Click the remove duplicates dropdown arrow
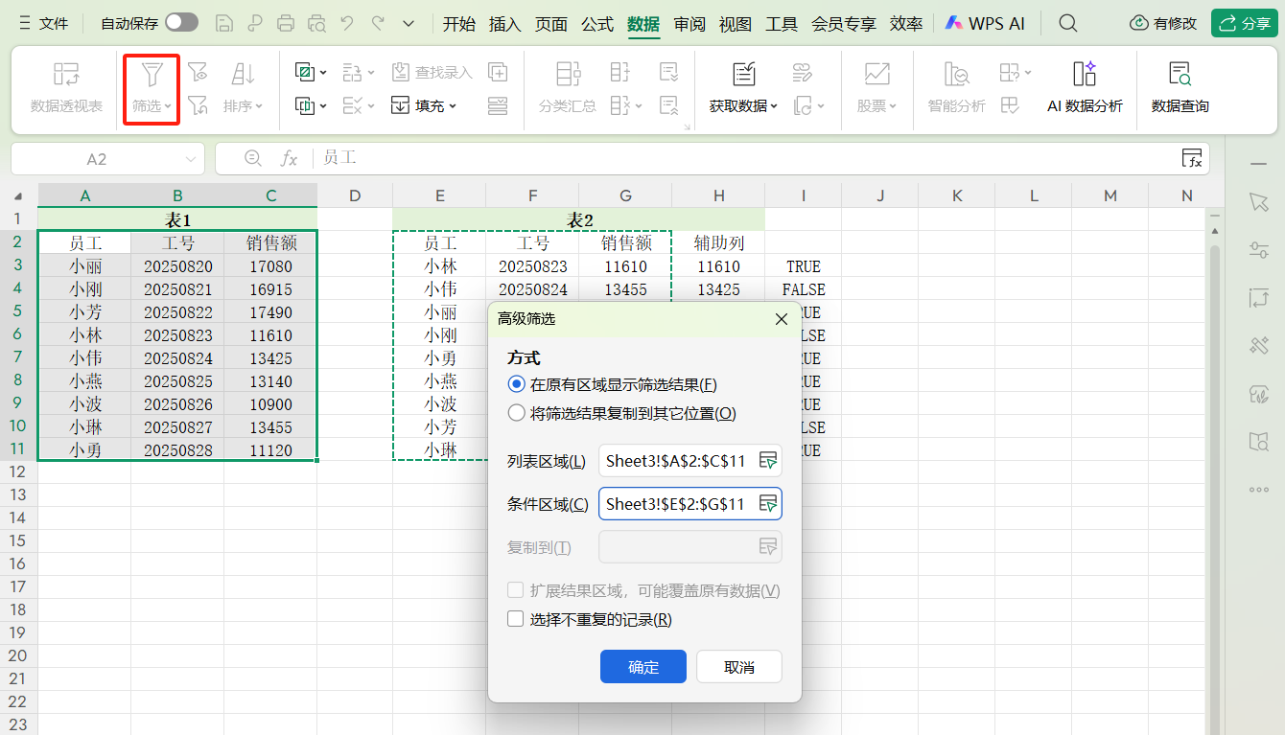The image size is (1285, 735). pos(373,105)
